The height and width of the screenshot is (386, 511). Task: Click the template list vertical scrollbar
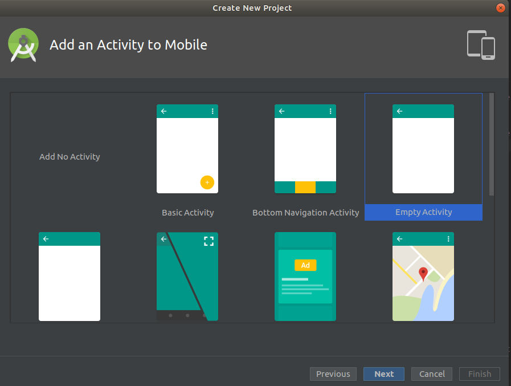point(492,144)
